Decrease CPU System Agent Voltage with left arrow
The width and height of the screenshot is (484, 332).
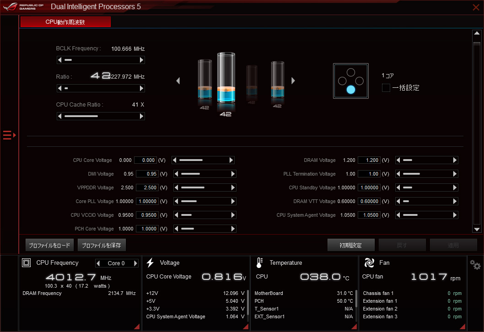pyautogui.click(x=398, y=215)
